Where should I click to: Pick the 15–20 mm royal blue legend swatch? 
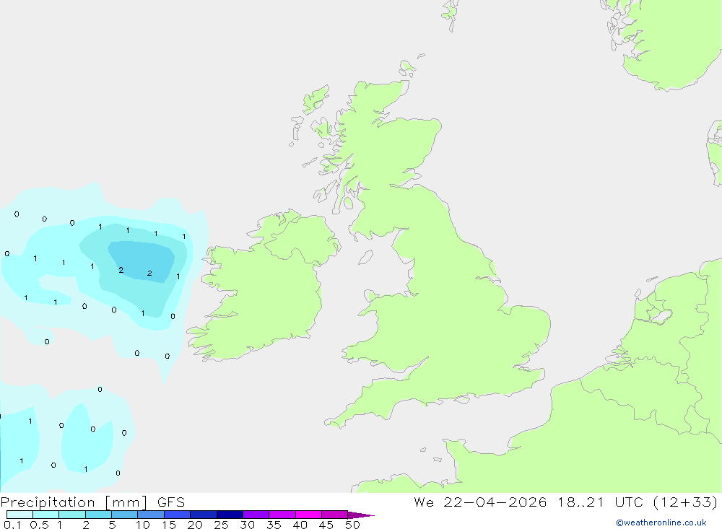(177, 515)
